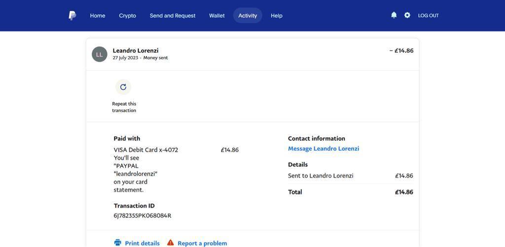Navigate to Send and Request
505x247 pixels.
tap(173, 16)
